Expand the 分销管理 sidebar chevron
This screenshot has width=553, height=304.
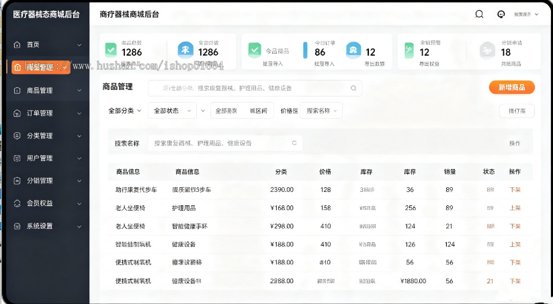[x=79, y=181]
